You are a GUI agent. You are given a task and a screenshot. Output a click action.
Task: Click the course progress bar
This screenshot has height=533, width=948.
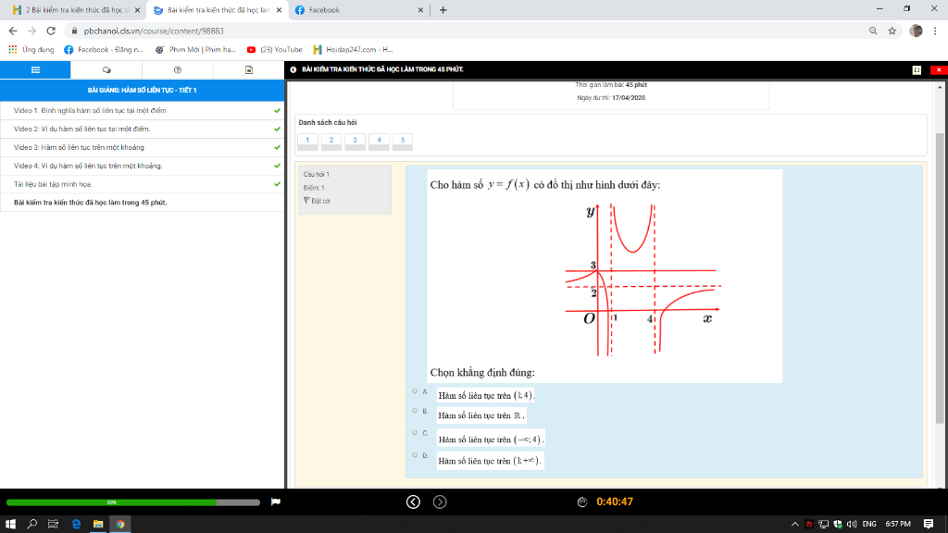133,502
